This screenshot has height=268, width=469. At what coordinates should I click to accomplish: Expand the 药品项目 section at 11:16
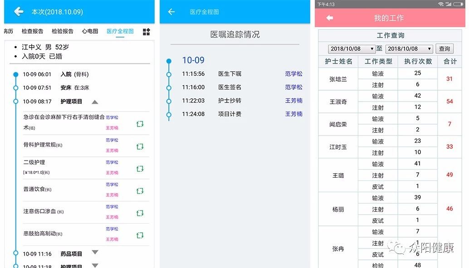click(x=95, y=253)
